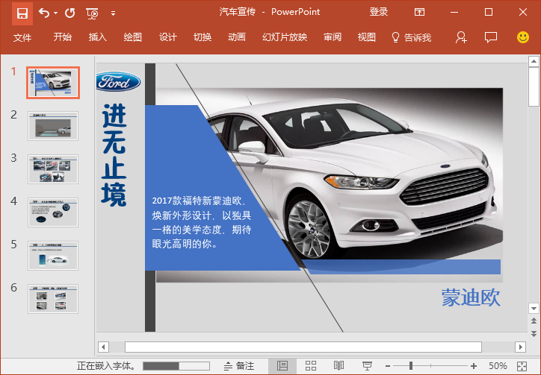Open zoom dialog via 50% label
This screenshot has width=541, height=375.
[x=498, y=366]
